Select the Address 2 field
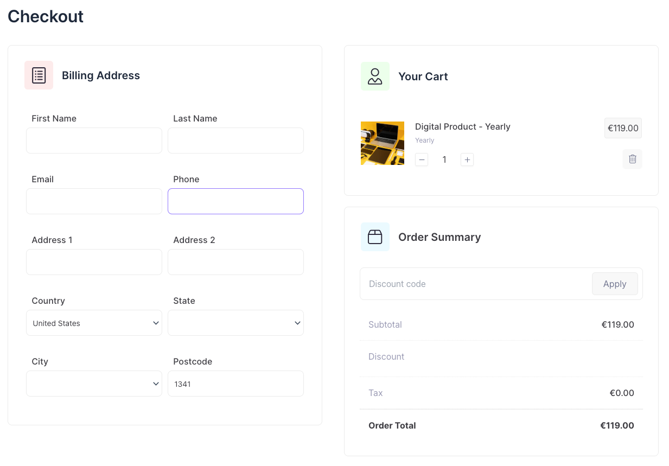 click(x=235, y=263)
